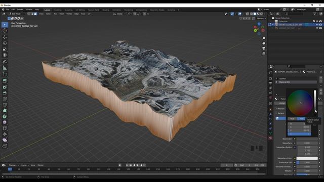Select Material.001 slot in material list

tap(296, 82)
